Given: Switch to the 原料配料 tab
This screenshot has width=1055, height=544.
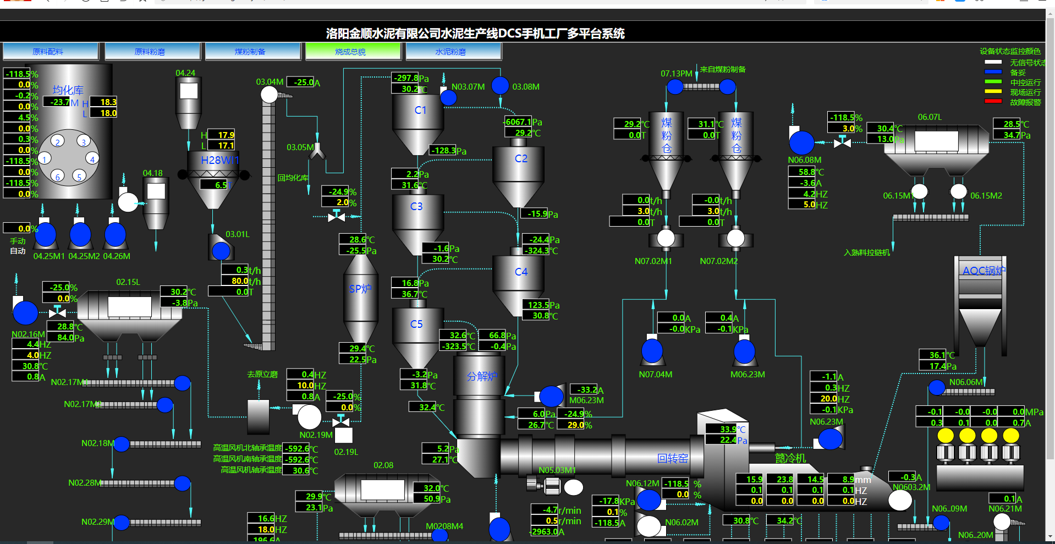Looking at the screenshot, I should 50,51.
